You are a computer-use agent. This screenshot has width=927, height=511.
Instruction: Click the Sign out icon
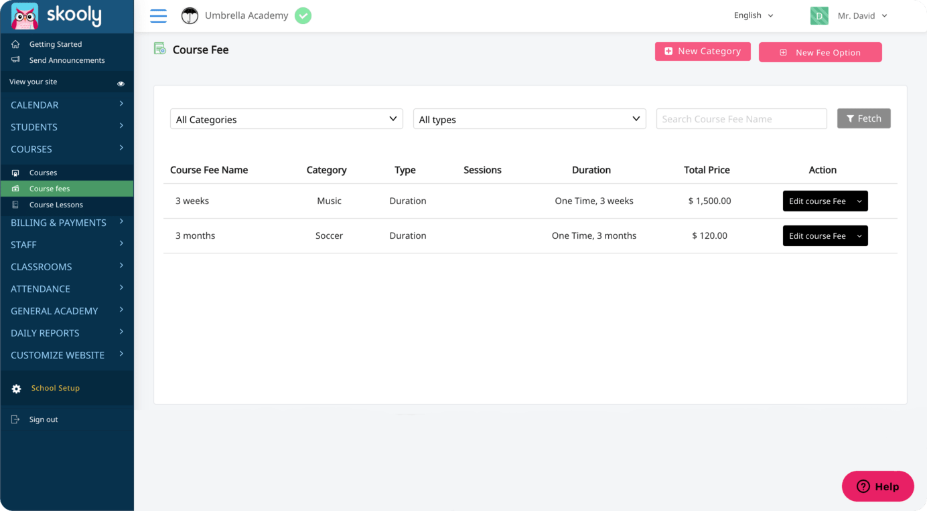pyautogui.click(x=16, y=419)
